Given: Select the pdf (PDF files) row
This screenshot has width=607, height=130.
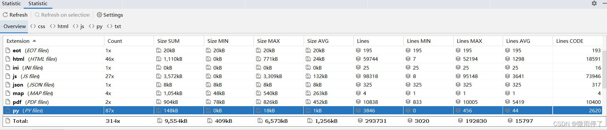Looking at the screenshot, I should click(x=303, y=102).
